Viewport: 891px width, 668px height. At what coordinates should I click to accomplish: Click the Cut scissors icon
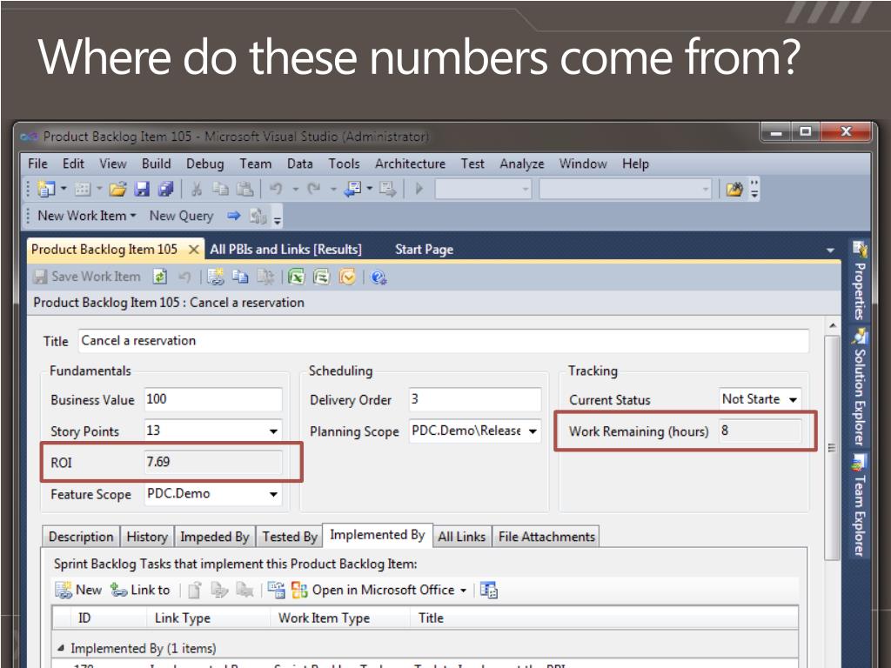[x=197, y=189]
